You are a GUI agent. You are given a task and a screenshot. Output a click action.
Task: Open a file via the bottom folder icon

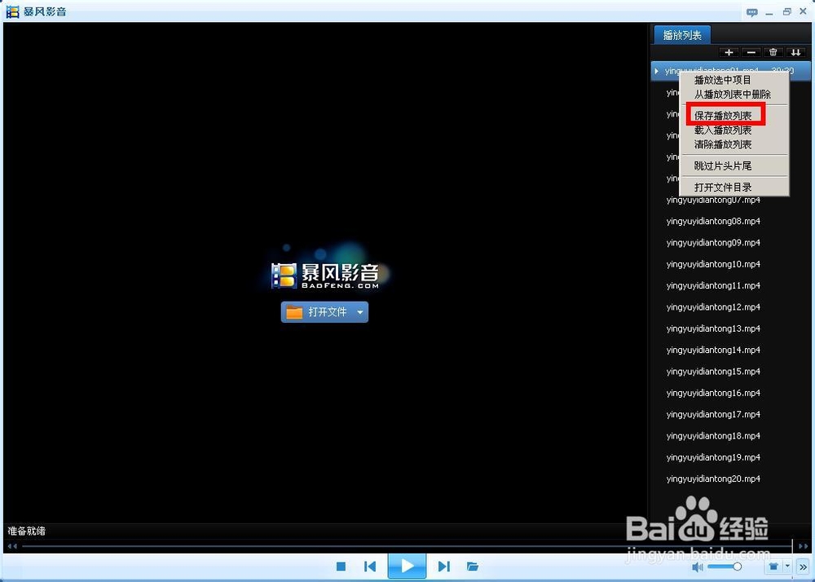tap(472, 567)
